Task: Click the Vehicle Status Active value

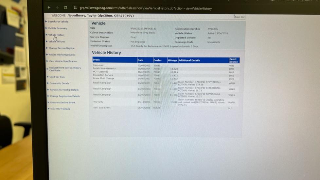Action: (218, 33)
